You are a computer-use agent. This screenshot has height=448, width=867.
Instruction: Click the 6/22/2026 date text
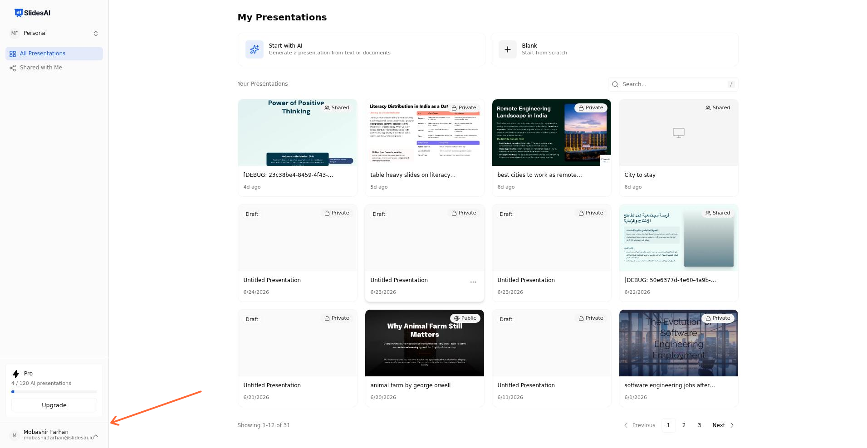click(637, 292)
